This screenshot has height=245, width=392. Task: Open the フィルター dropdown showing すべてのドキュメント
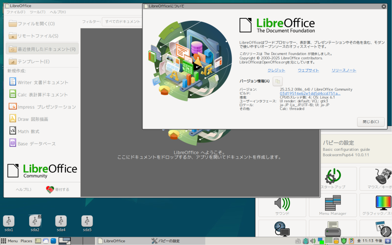click(x=122, y=22)
